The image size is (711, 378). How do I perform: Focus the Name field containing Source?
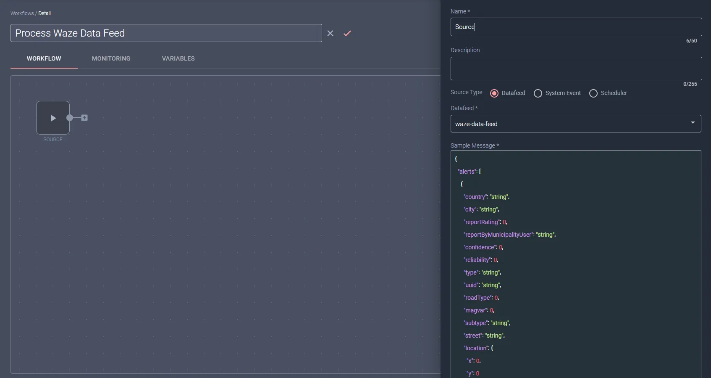point(576,27)
